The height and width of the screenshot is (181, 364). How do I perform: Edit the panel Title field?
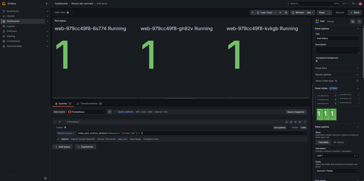tap(338, 38)
